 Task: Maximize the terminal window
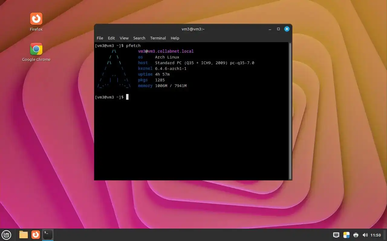tap(278, 29)
